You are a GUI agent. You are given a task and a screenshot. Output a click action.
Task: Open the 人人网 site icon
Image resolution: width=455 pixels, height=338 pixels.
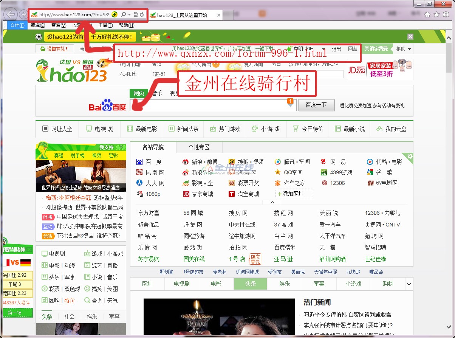tap(139, 183)
